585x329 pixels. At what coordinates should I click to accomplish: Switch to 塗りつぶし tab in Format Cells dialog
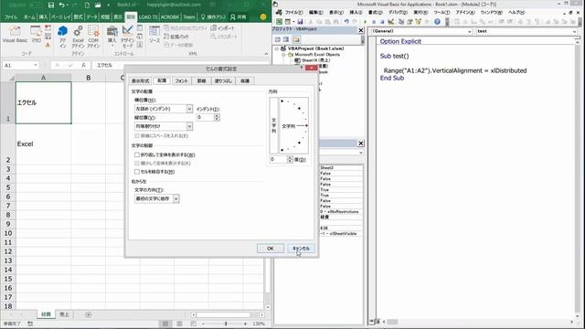[223, 80]
